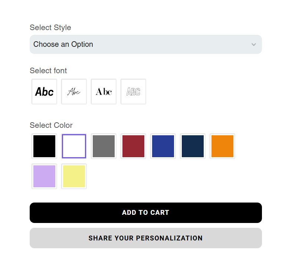292x262 pixels.
Task: Select the dark red color swatch
Action: coord(134,146)
